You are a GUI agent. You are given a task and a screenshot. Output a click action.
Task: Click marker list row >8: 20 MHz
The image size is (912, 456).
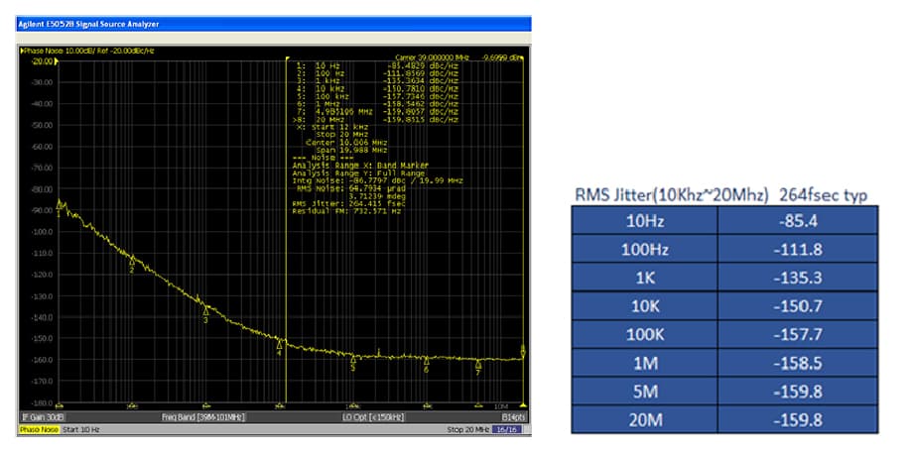[x=376, y=119]
